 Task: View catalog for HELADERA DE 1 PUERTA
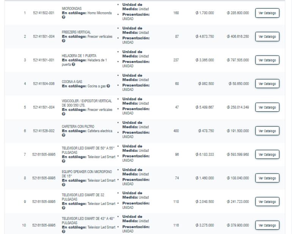click(267, 60)
